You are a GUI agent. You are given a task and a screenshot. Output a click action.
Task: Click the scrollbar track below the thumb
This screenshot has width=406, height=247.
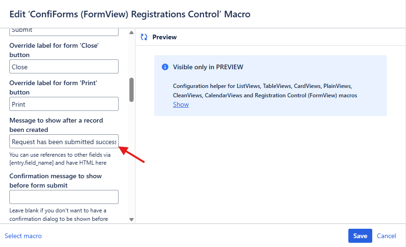[x=132, y=160]
